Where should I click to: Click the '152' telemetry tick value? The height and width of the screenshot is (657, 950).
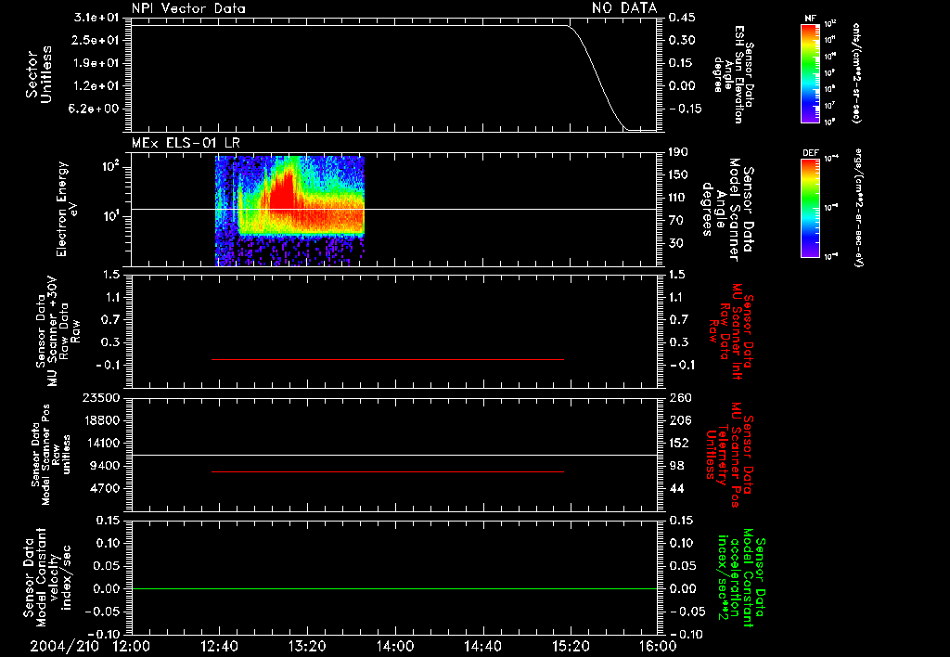point(680,443)
